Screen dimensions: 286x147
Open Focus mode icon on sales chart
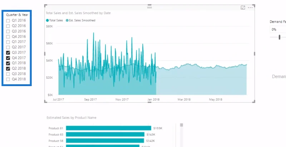click(x=243, y=8)
